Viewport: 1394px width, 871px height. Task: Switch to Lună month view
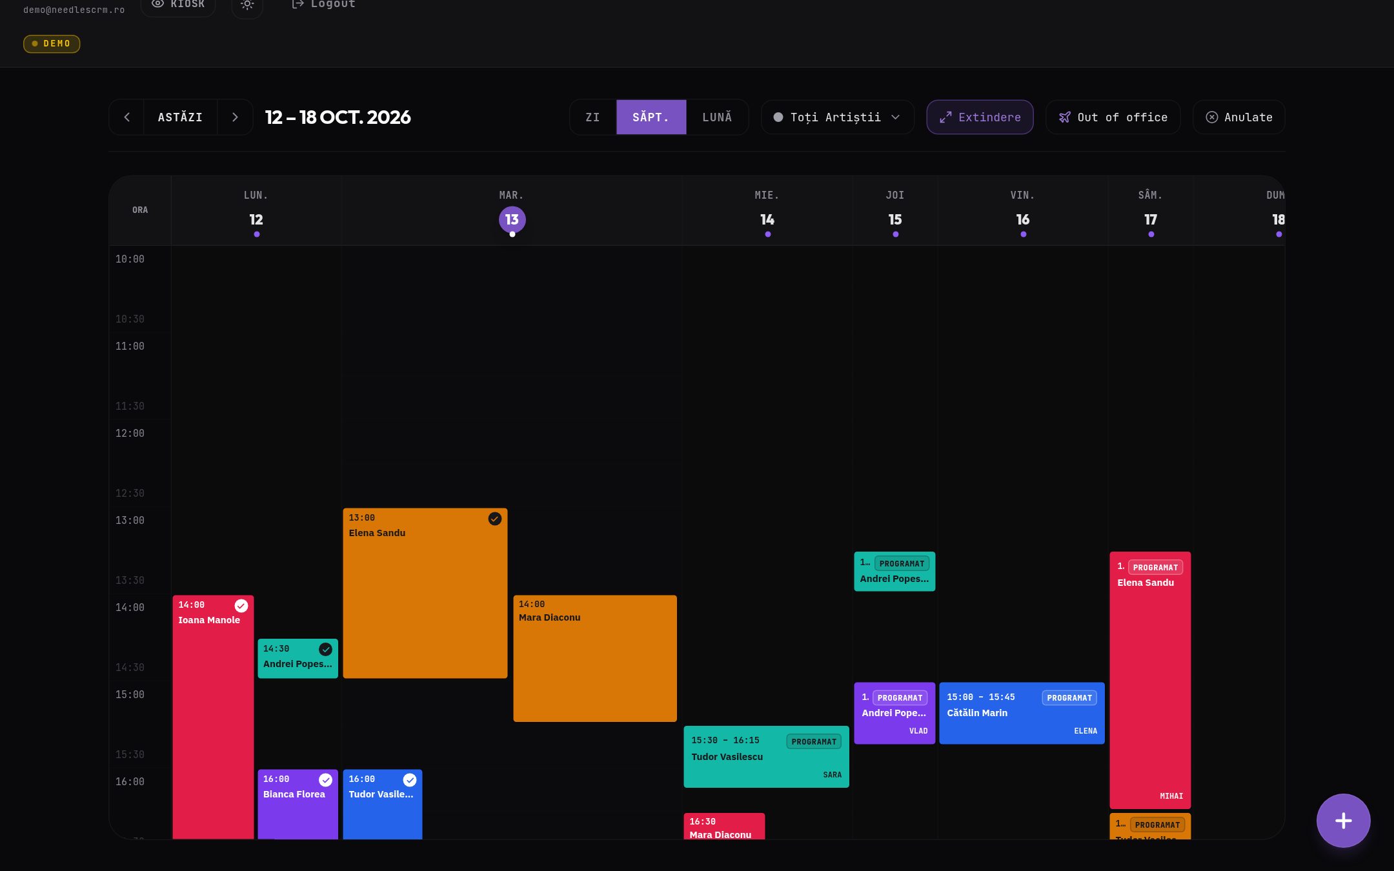pyautogui.click(x=717, y=117)
